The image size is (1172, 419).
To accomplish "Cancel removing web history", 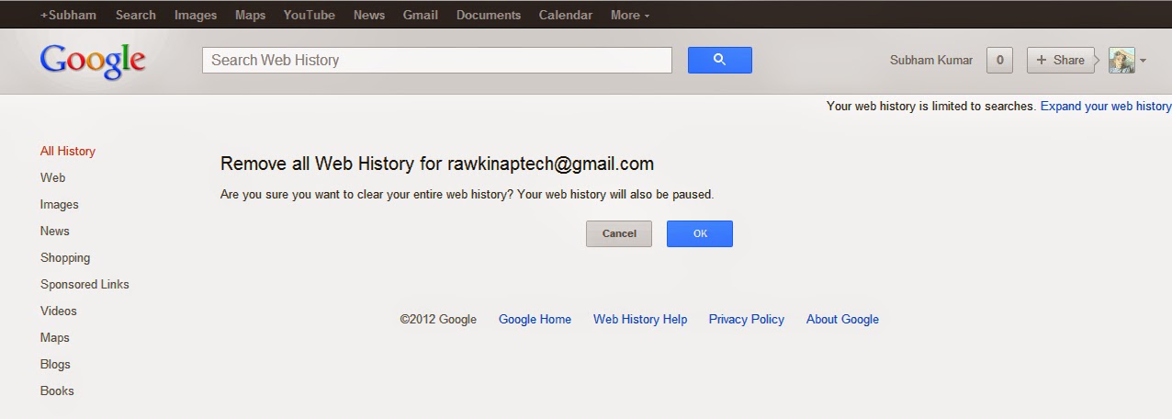I will tap(619, 233).
